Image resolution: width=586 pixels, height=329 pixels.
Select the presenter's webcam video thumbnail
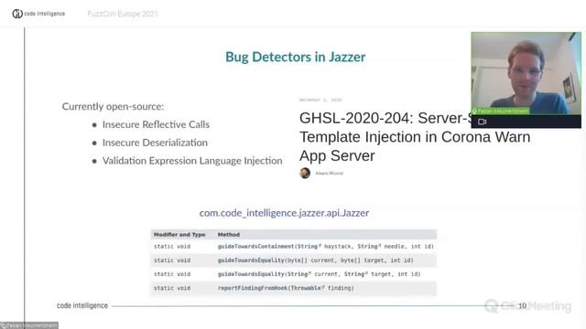[526, 73]
